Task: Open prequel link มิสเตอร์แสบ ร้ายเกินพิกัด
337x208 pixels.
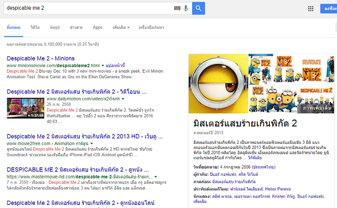Action: (234, 182)
